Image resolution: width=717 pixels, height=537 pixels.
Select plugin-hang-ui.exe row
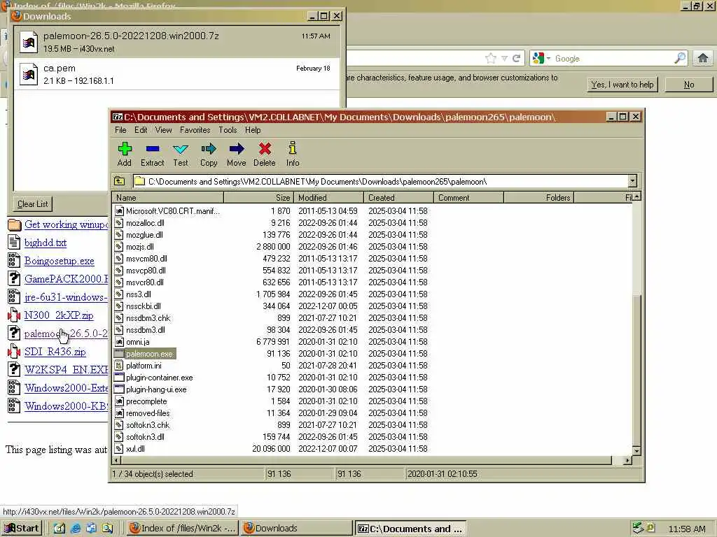(373, 389)
